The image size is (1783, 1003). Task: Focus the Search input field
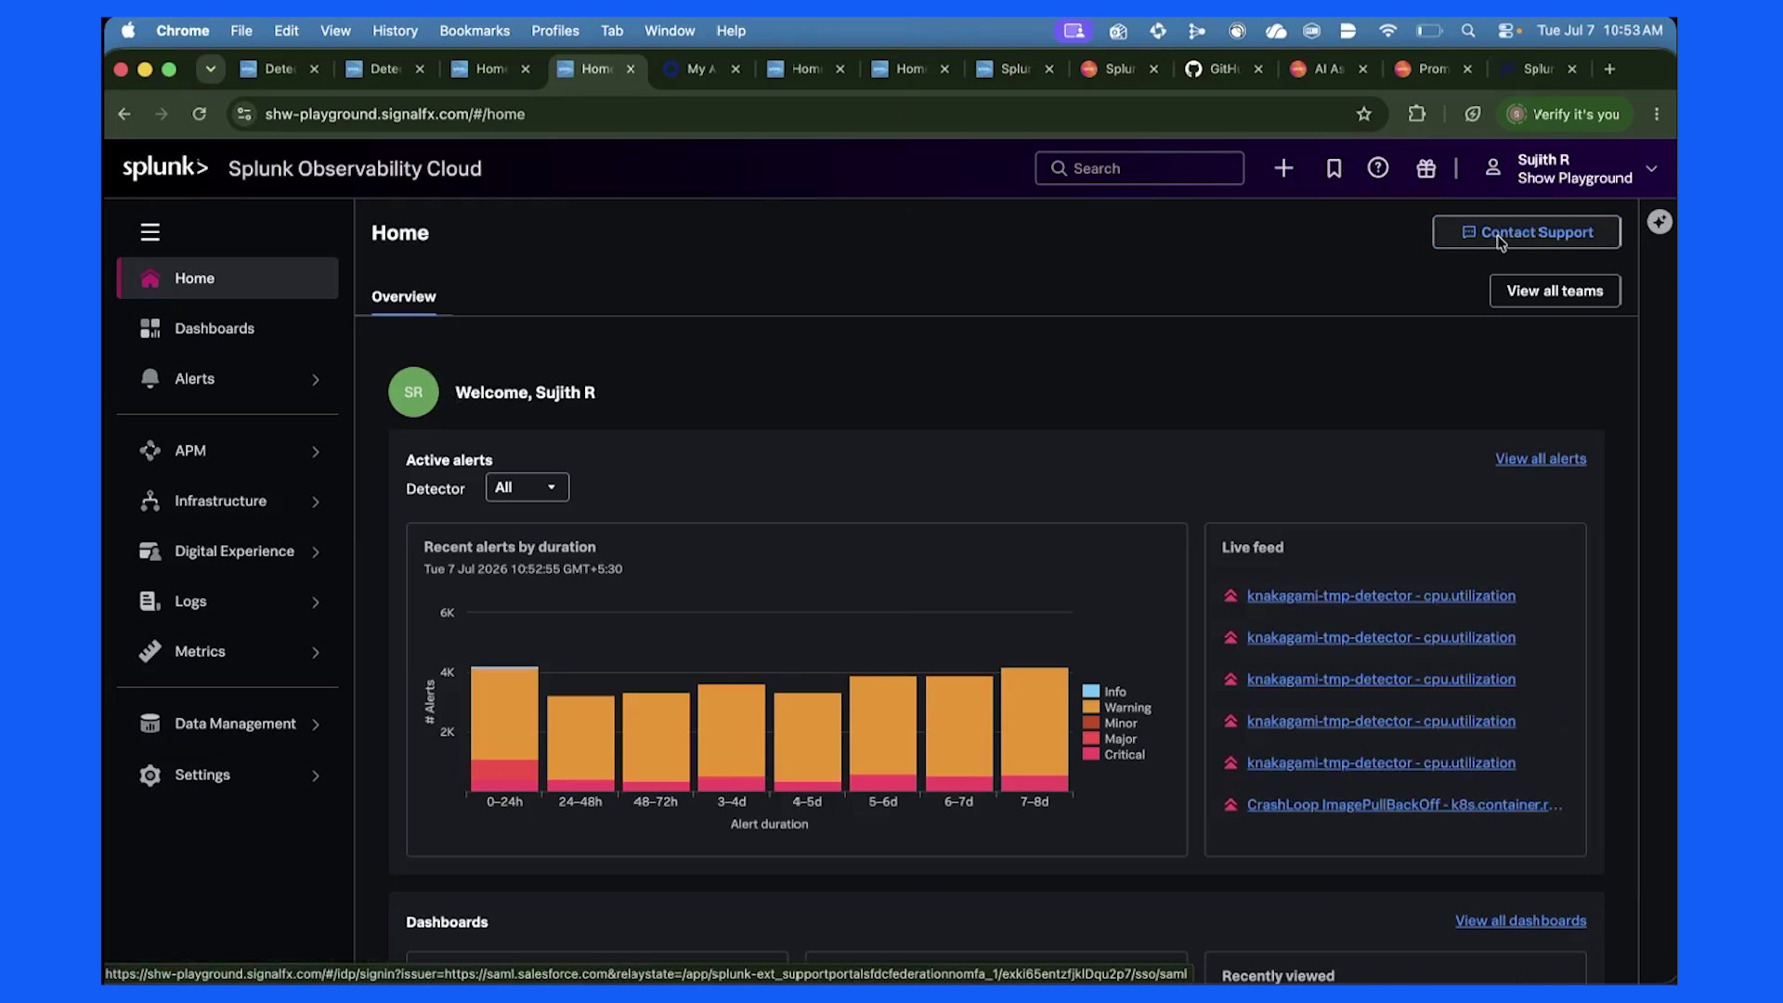point(1139,168)
